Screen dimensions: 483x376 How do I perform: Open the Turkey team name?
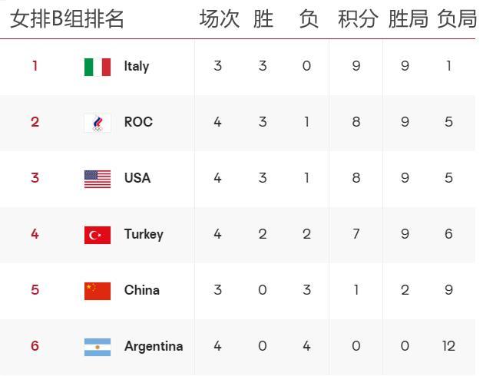point(144,234)
